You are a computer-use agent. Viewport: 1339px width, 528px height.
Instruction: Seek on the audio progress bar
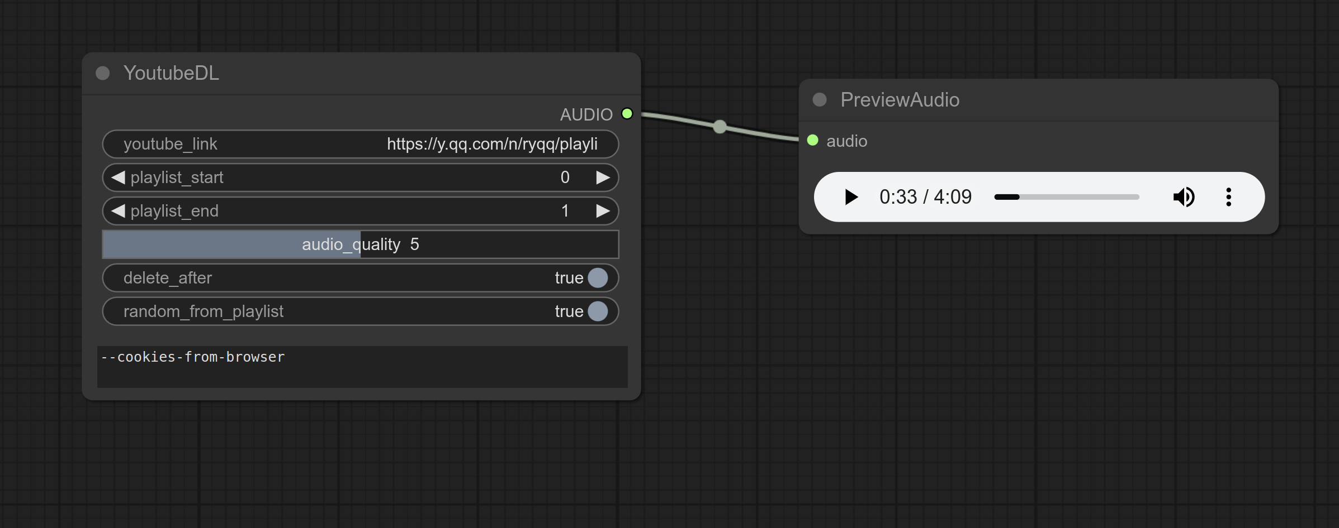point(1066,197)
